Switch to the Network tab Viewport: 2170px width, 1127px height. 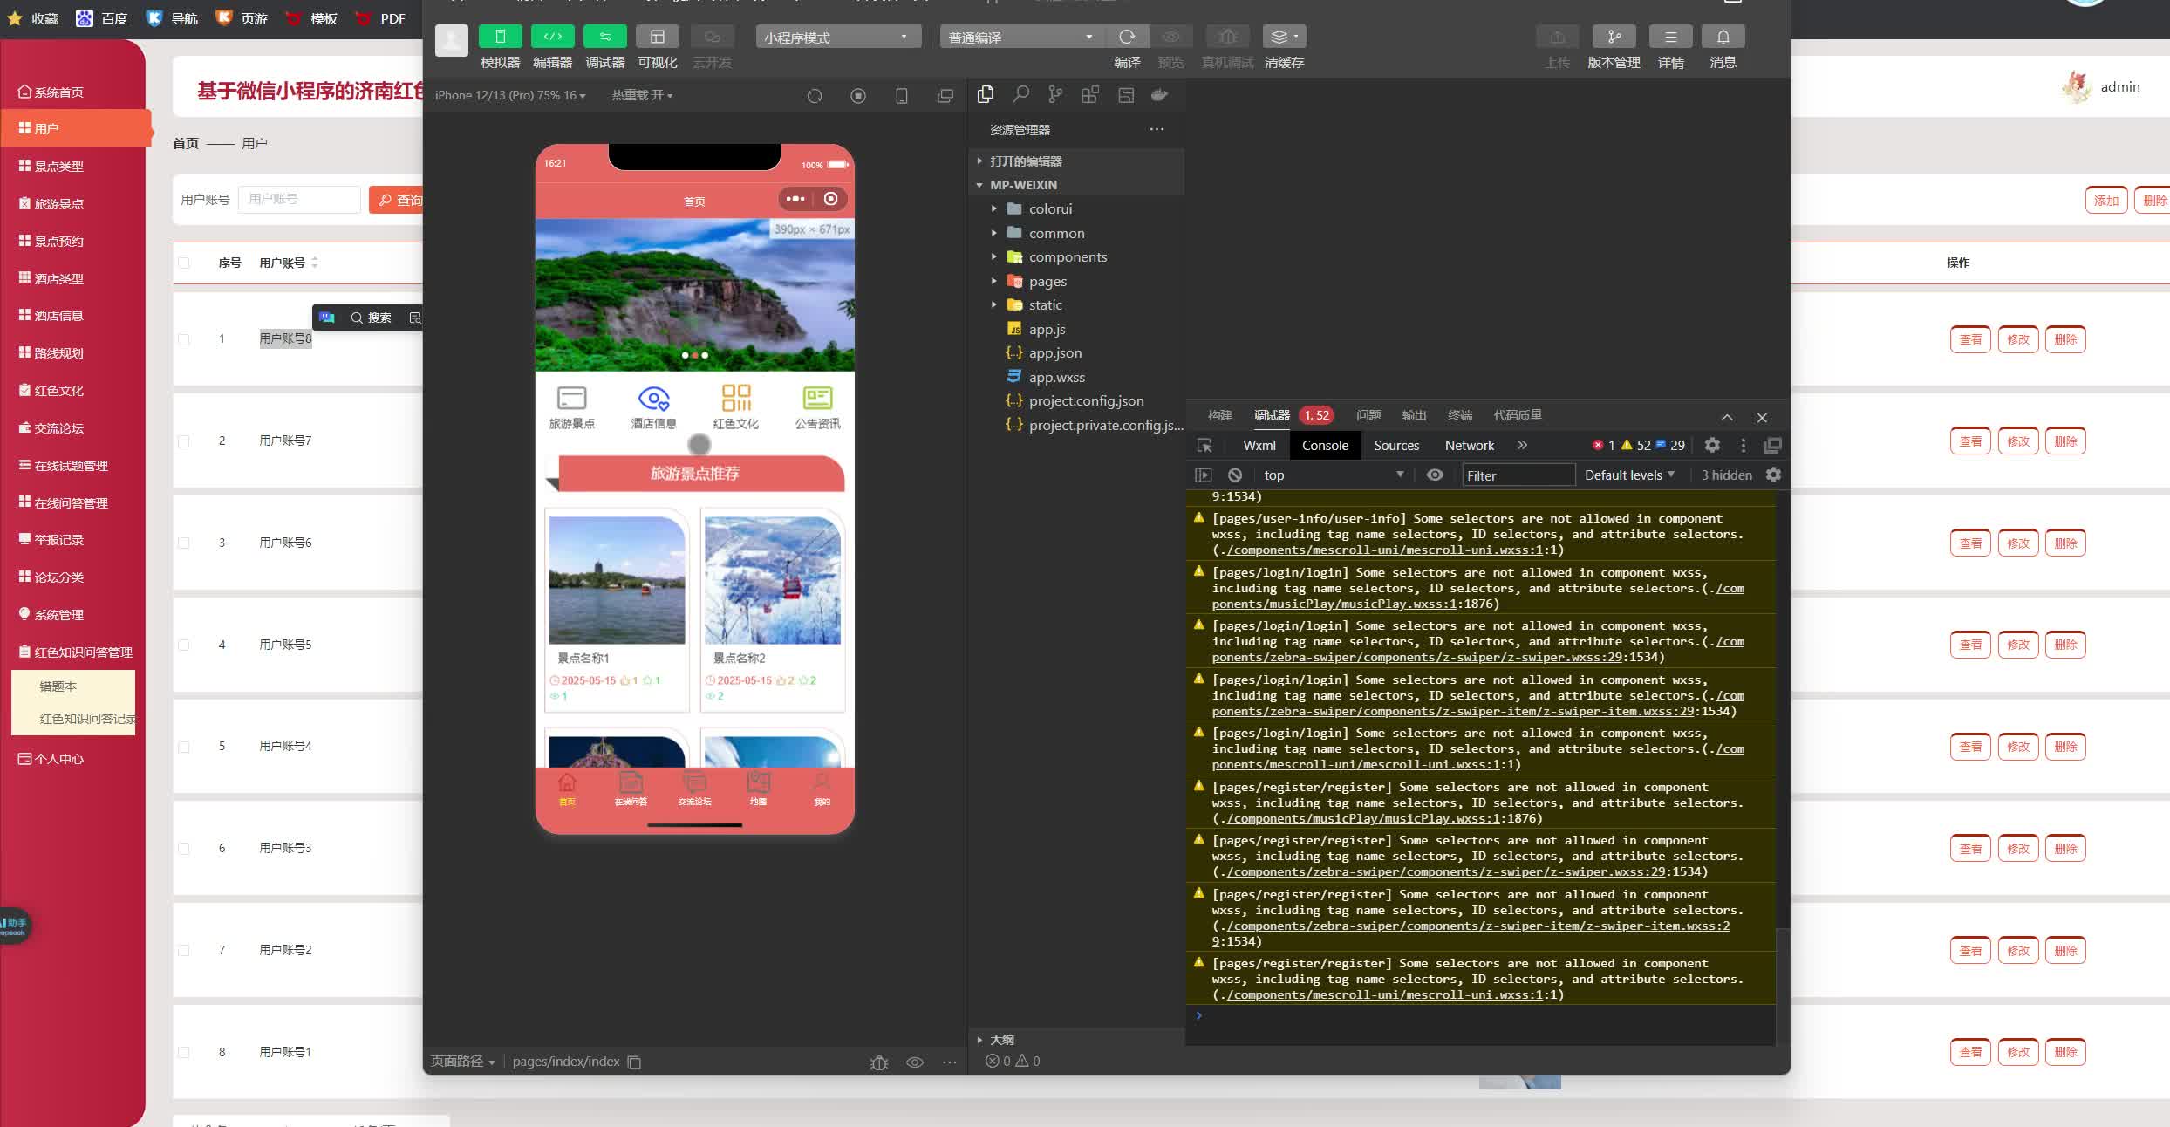coord(1469,445)
